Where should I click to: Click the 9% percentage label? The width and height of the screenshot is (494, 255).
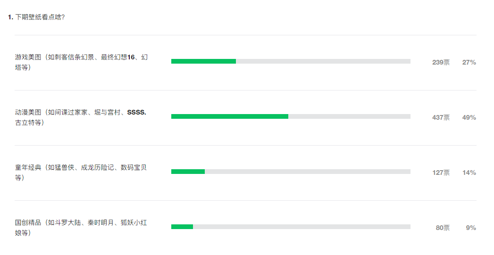click(x=471, y=228)
